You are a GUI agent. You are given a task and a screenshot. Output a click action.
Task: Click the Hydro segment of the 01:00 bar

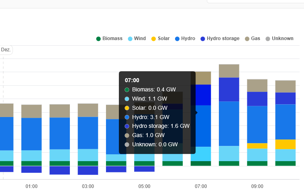pos(31,134)
